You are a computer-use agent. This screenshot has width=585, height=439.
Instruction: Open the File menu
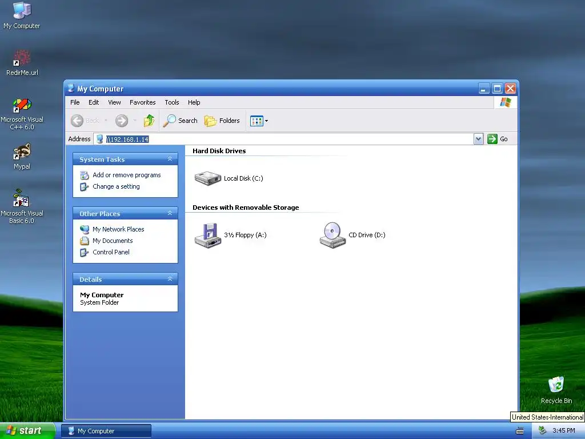point(75,102)
